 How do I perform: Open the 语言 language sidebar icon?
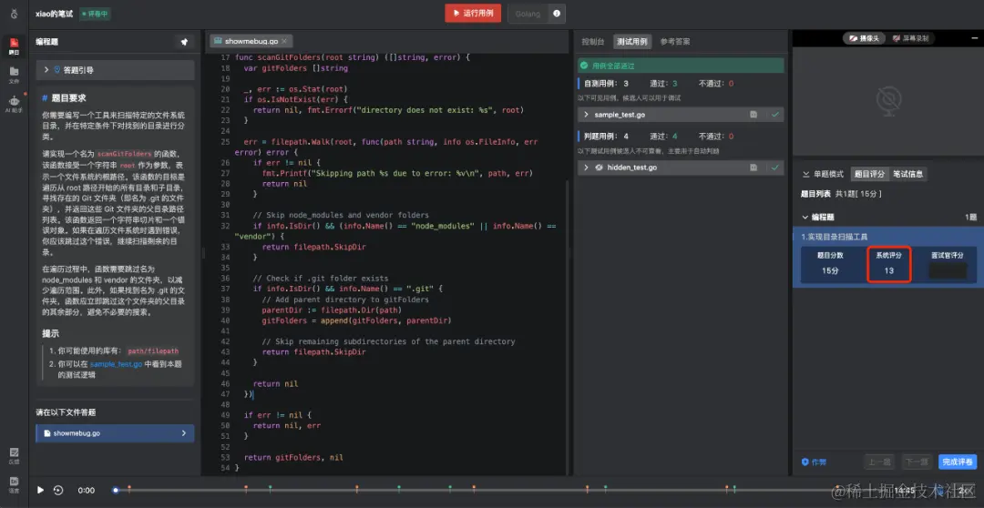tap(14, 485)
